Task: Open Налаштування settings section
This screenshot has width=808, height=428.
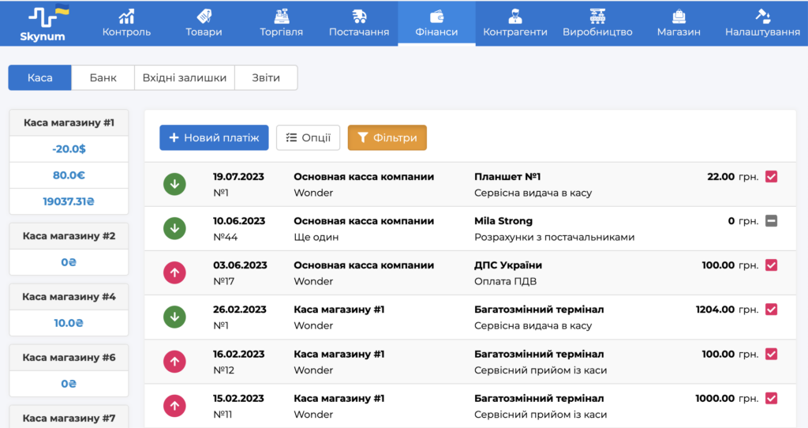Action: click(x=763, y=24)
